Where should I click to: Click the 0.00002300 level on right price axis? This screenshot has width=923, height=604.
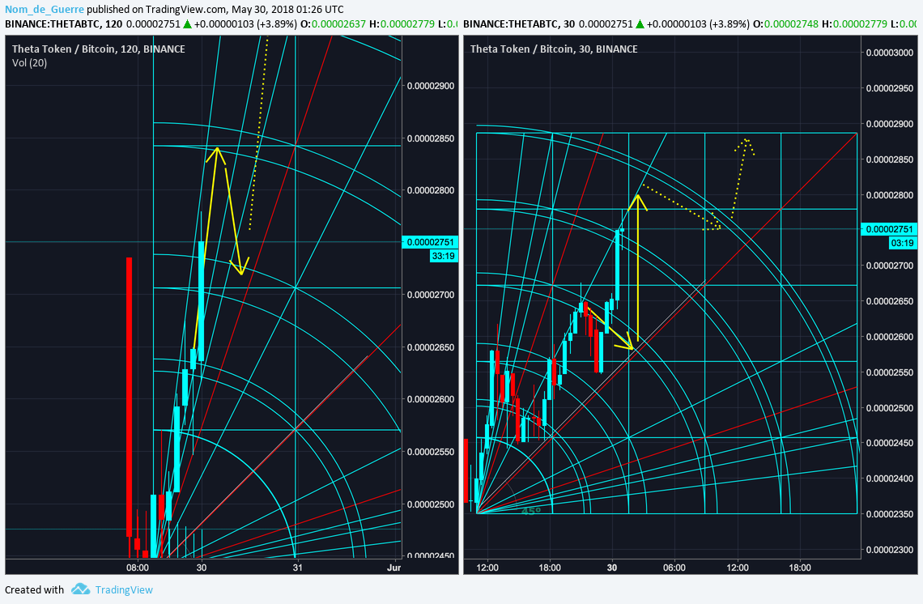[890, 550]
